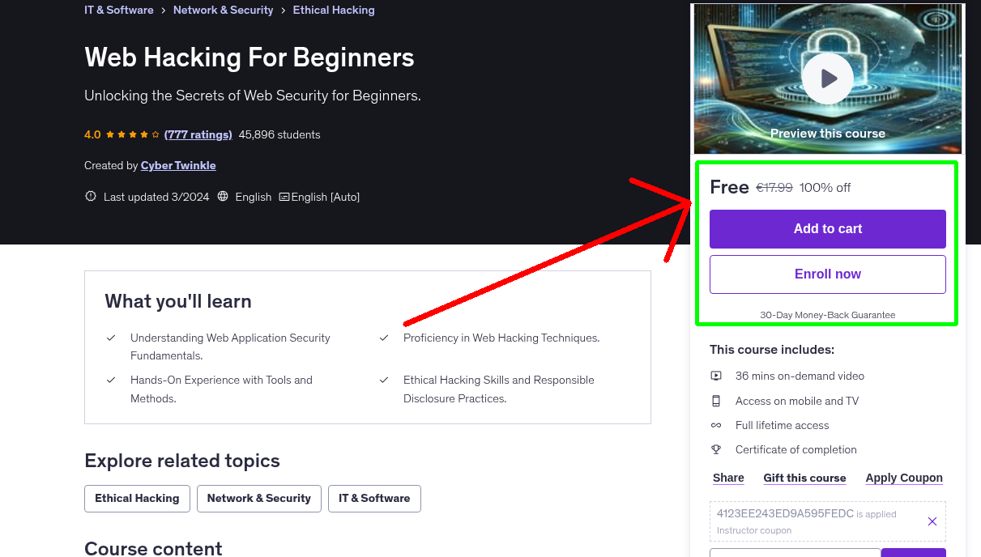Open Gift this course

click(x=804, y=478)
